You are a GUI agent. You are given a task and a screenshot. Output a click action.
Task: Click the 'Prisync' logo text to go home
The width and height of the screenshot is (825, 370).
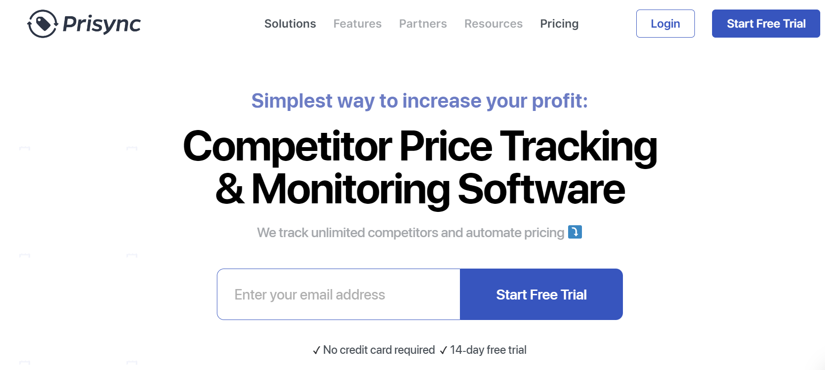point(101,23)
